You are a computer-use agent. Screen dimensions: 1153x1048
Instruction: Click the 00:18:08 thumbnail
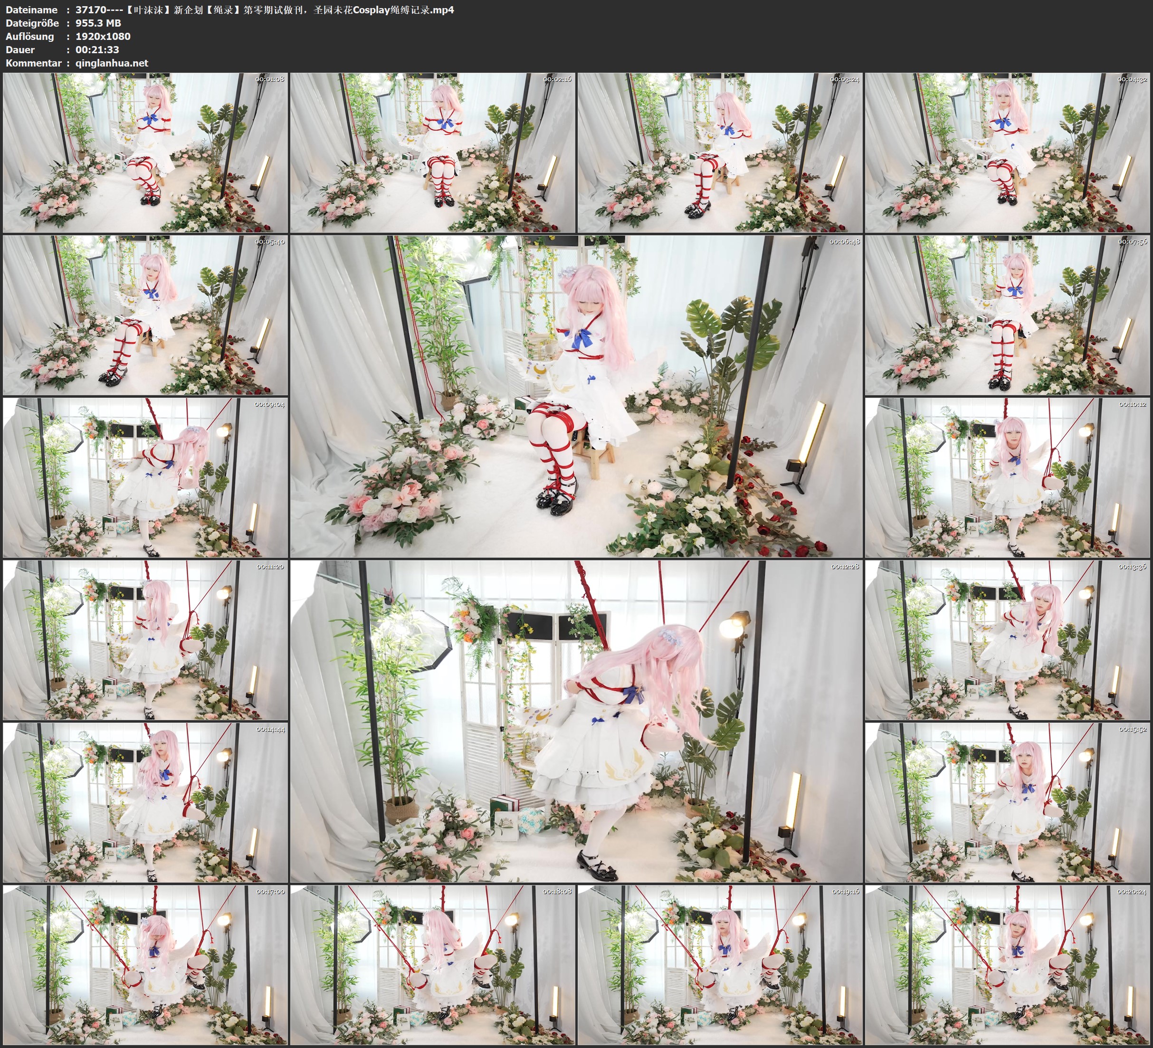click(x=432, y=964)
